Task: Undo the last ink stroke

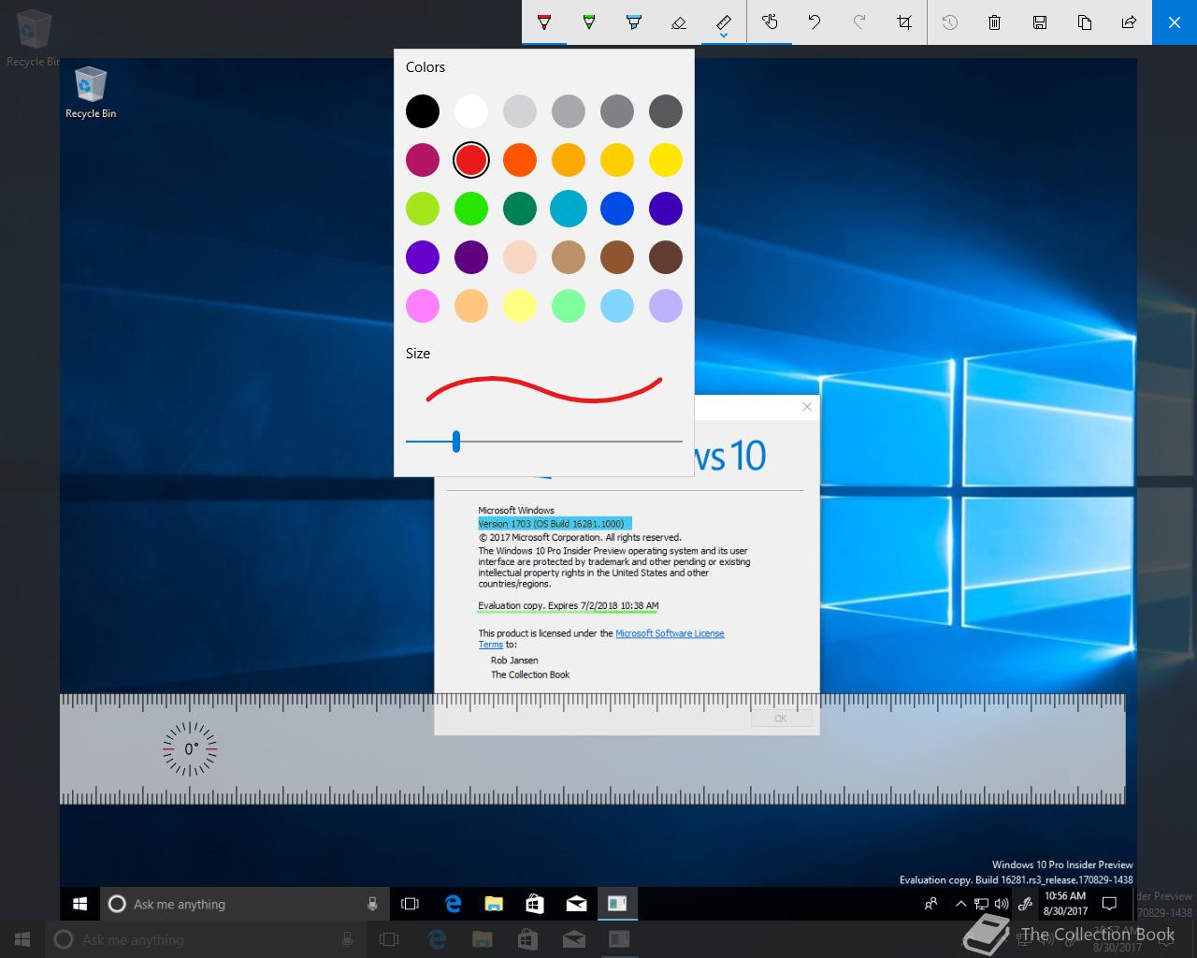Action: point(815,22)
